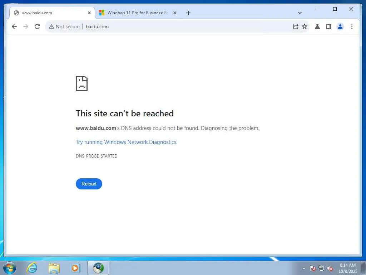Share this page with the share icon
This screenshot has width=366, height=275.
coord(296,26)
